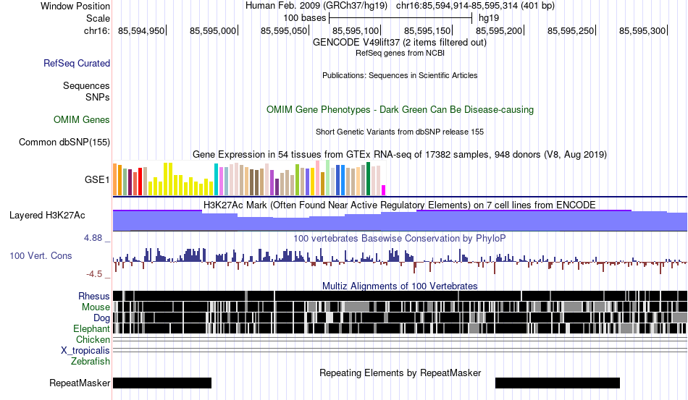Click the right RepeatMasker black block
Screen dimensions: 688x400
557,383
